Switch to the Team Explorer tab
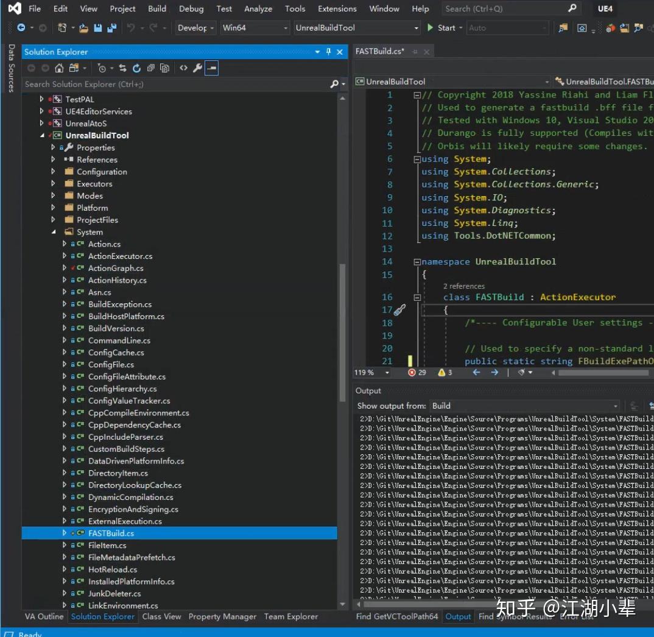Image resolution: width=654 pixels, height=637 pixels. [290, 616]
